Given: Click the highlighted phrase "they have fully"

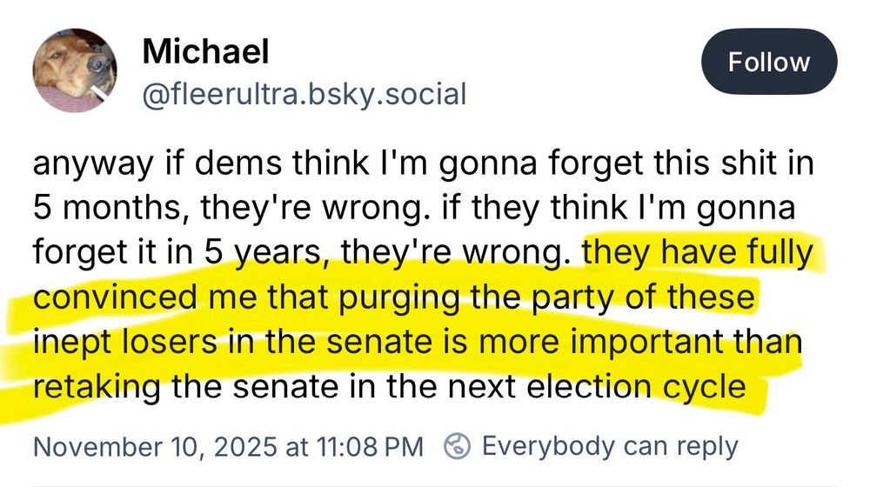Looking at the screenshot, I should (697, 254).
